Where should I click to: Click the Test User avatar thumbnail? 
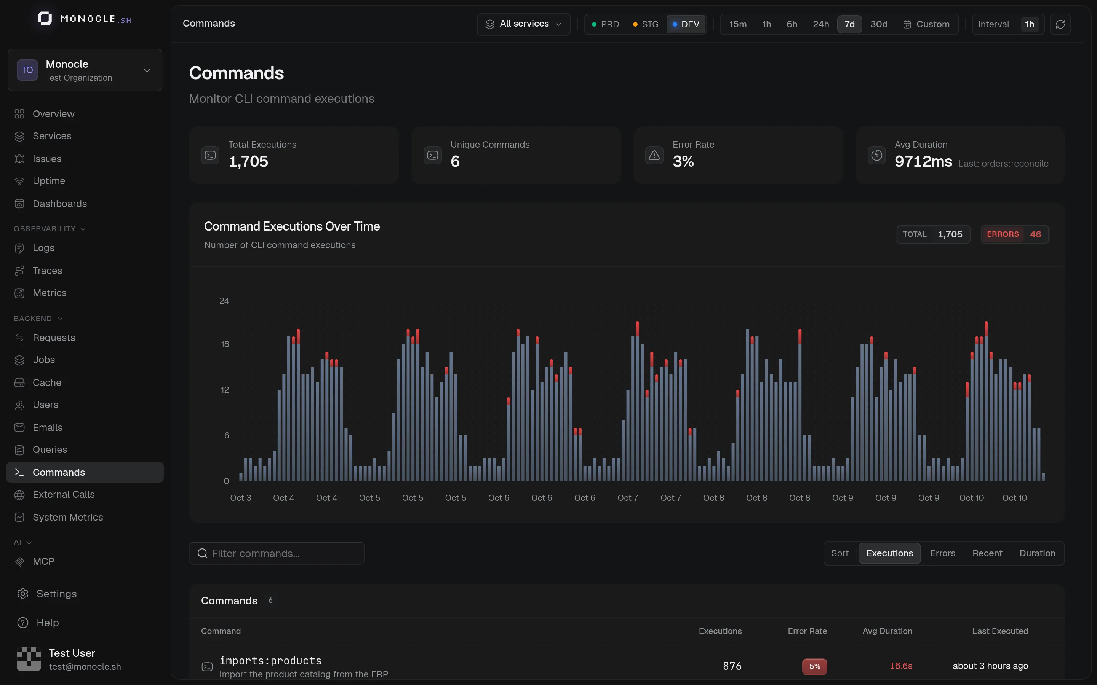click(29, 659)
